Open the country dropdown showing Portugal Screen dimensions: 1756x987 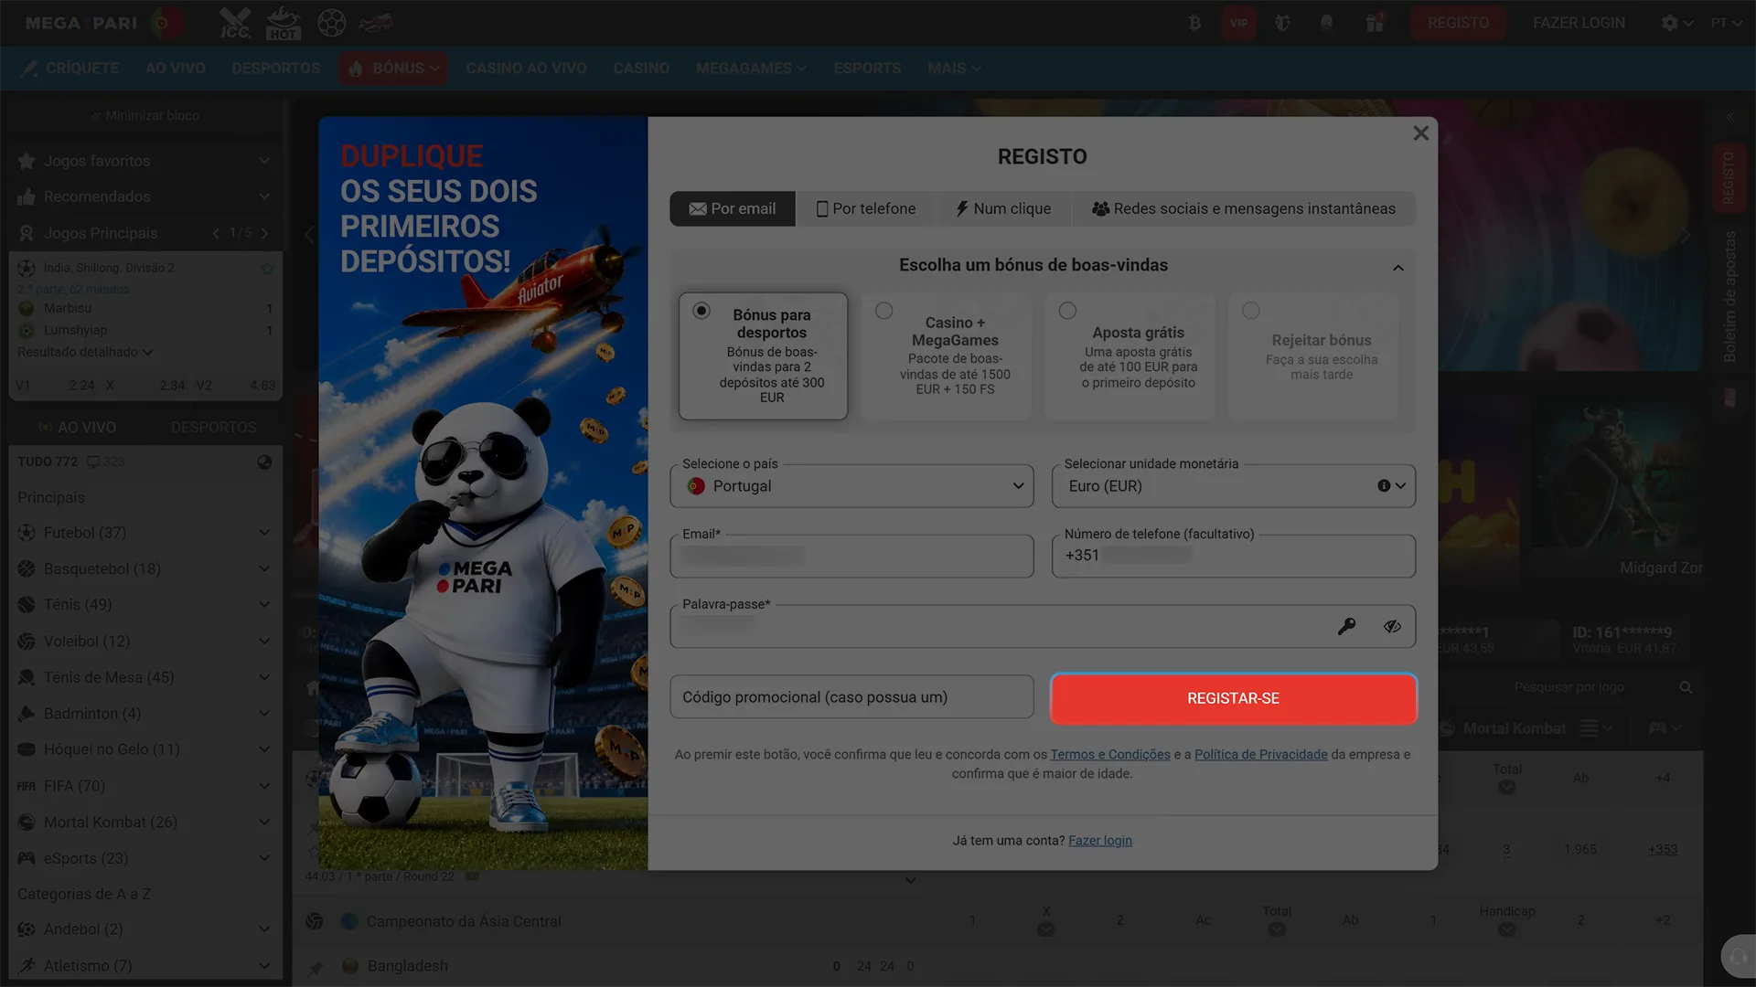click(x=851, y=486)
